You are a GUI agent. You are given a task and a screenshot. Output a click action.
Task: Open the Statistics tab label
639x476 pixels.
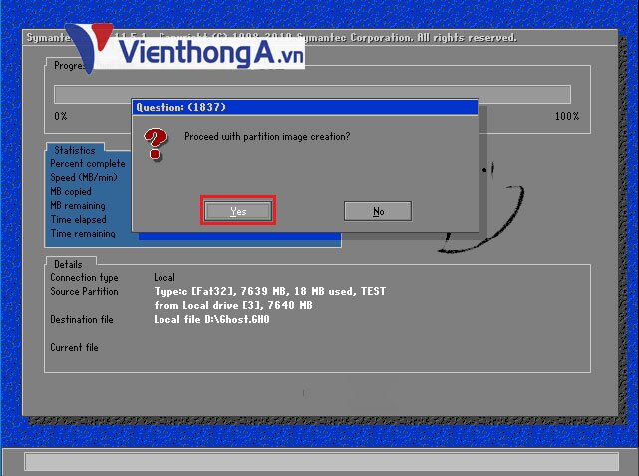pyautogui.click(x=75, y=150)
